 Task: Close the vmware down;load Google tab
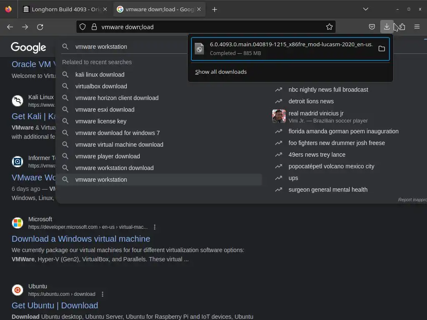[199, 9]
